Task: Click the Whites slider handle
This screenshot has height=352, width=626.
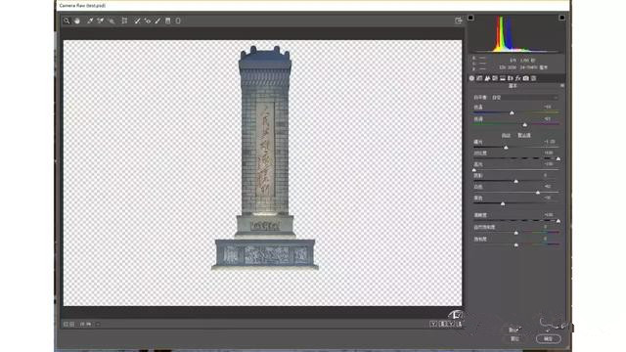Action: [538, 193]
